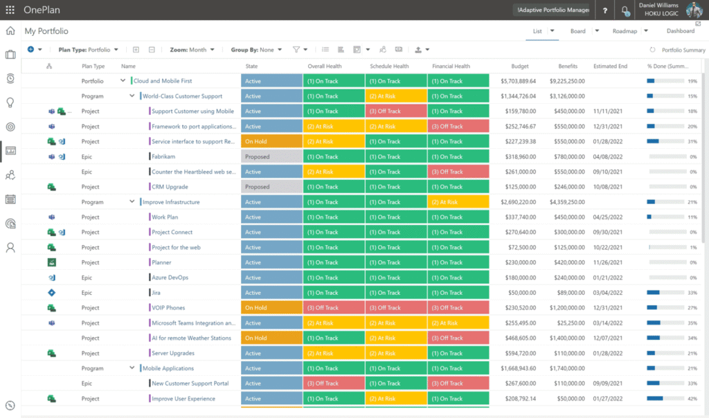
Task: Click the expand-all plus icon in the toolbar
Action: [x=136, y=49]
